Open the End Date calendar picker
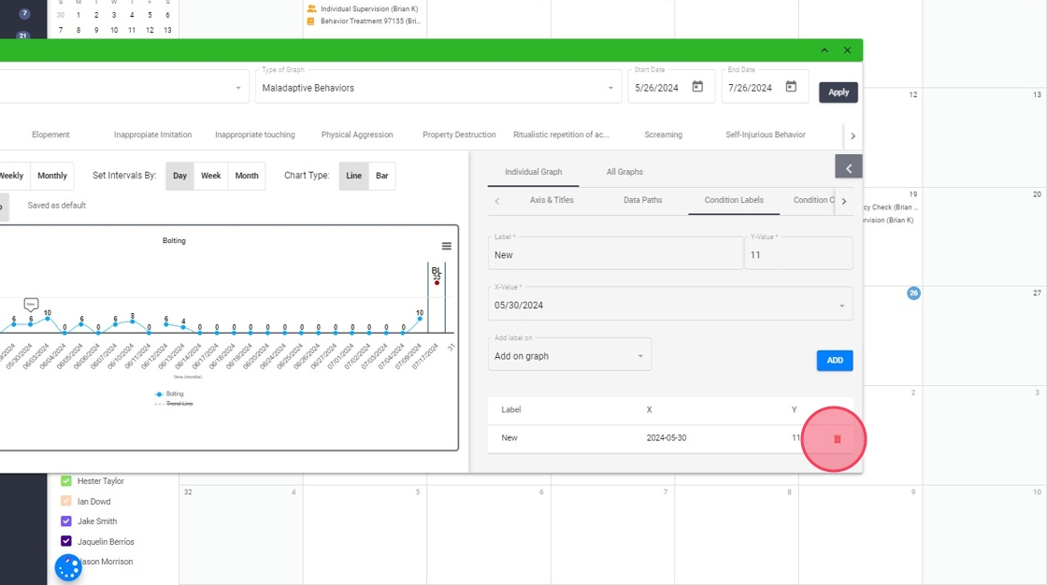The image size is (1047, 585). [791, 87]
